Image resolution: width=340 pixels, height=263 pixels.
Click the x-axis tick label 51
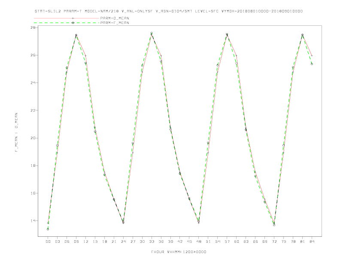[208, 242]
